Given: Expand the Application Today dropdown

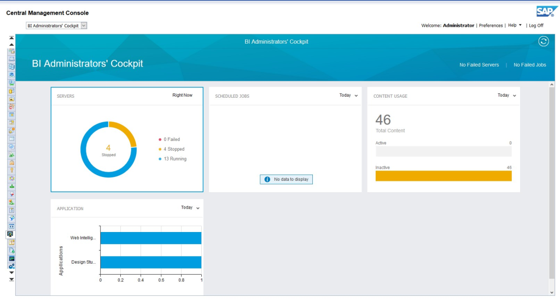Looking at the screenshot, I should click(190, 207).
